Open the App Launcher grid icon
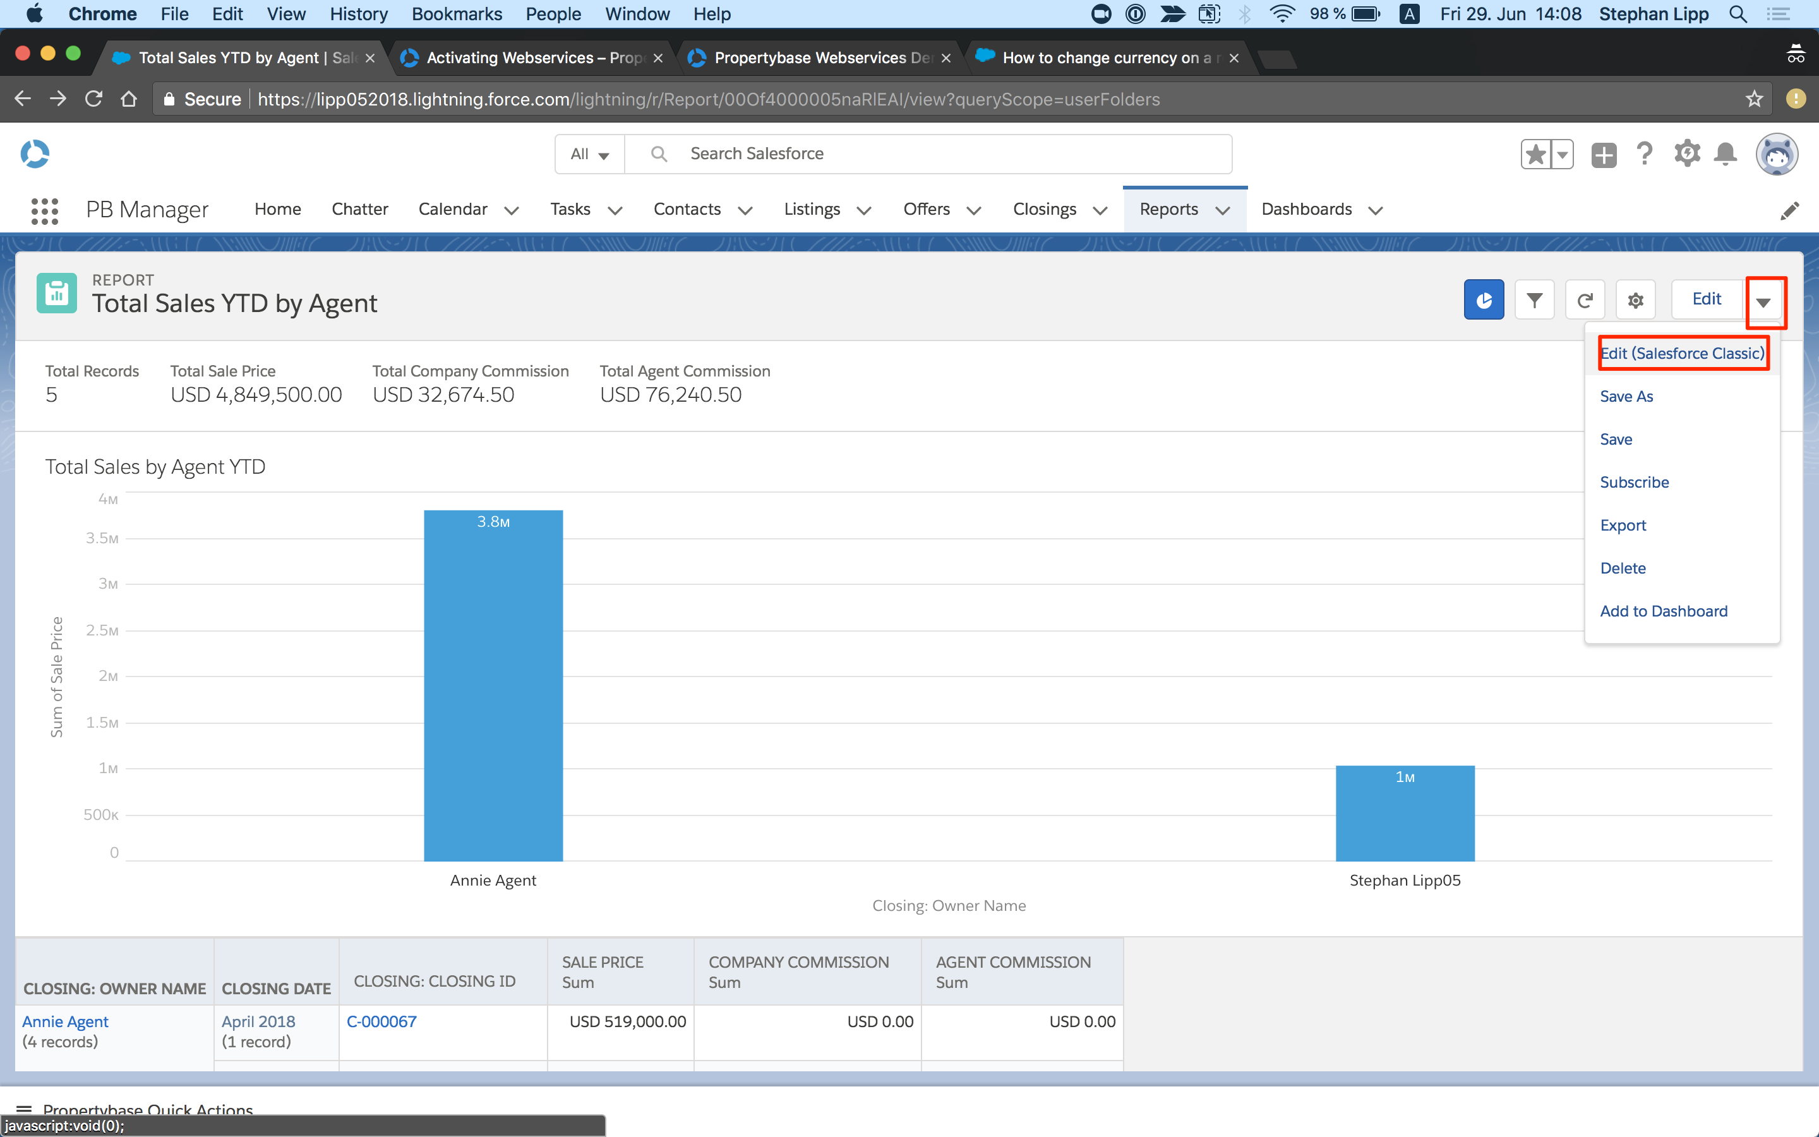Viewport: 1819px width, 1137px height. tap(44, 210)
